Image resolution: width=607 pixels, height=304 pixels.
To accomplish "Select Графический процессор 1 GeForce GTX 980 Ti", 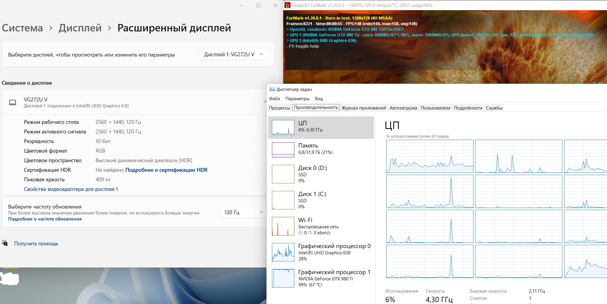I will pyautogui.click(x=321, y=278).
